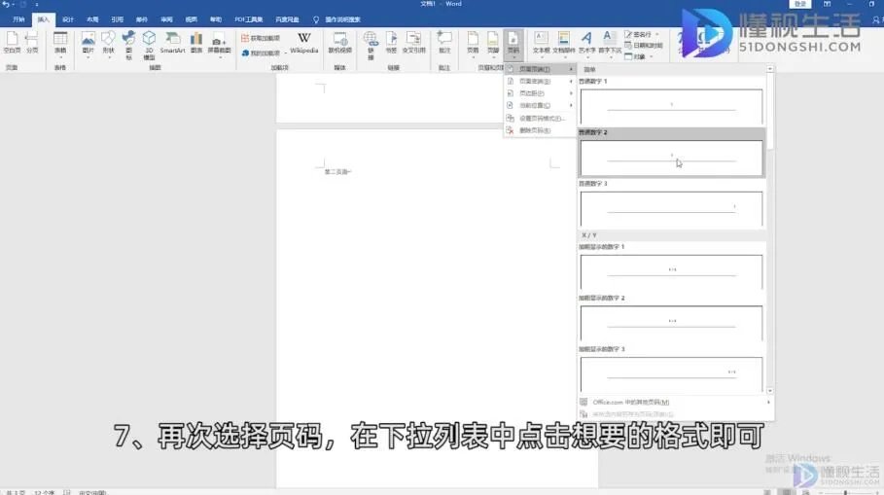Open Format Page Numbers (设置页码格式)

tap(540, 119)
